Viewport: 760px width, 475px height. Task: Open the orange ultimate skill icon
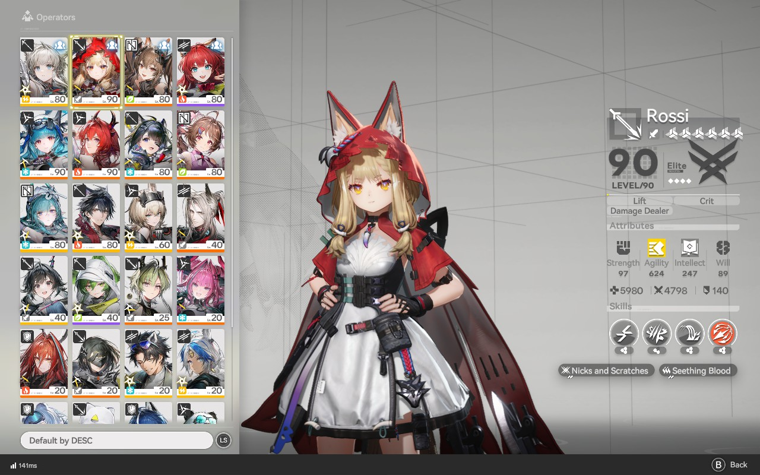point(723,334)
